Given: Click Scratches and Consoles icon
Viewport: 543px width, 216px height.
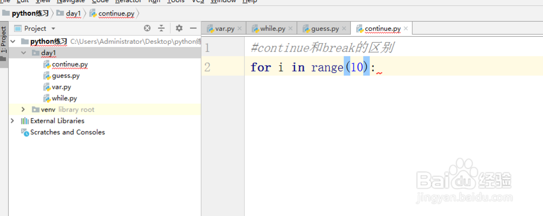Looking at the screenshot, I should pos(25,133).
